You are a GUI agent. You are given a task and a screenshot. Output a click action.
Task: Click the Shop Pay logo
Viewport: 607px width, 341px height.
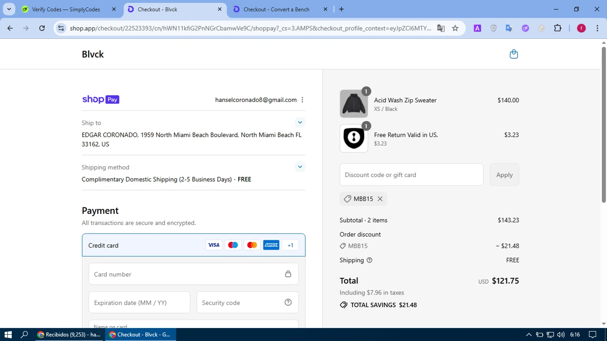101,100
